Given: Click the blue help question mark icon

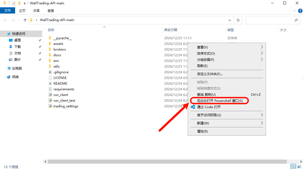Looking at the screenshot, I should 300,11.
